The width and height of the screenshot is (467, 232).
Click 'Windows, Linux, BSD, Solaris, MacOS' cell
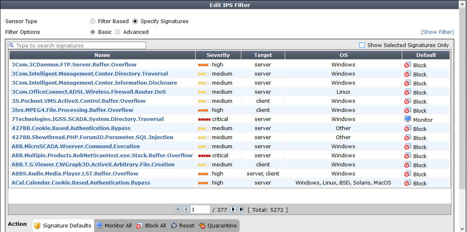(343, 183)
